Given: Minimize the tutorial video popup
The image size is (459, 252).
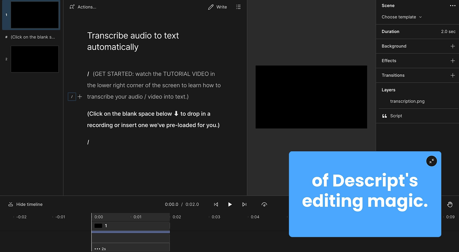Looking at the screenshot, I should [431, 161].
